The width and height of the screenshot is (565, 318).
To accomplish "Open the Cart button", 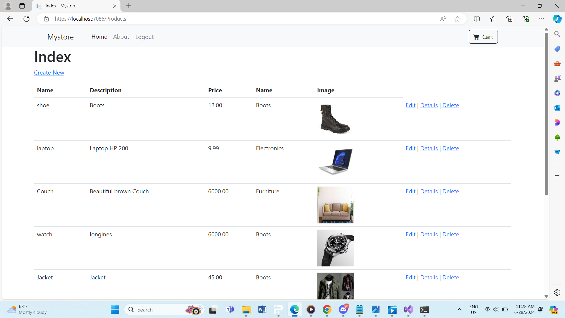I will point(483,37).
